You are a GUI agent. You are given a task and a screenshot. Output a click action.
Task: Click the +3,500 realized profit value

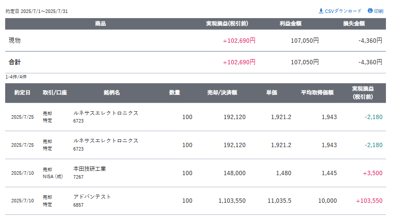373,173
